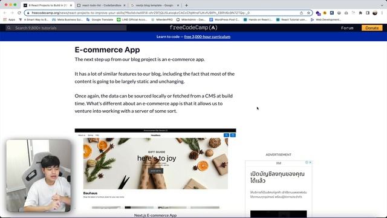Switch to the nextjs blog template tab
387x218 pixels.
pyautogui.click(x=155, y=5)
